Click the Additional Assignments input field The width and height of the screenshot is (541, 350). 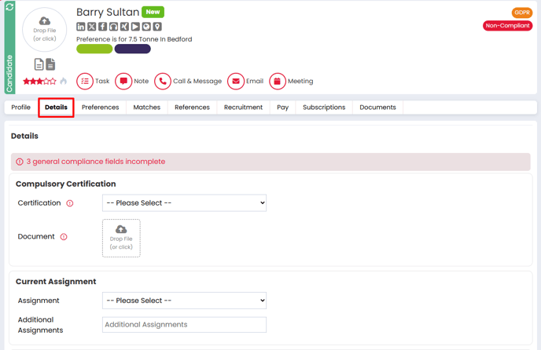pyautogui.click(x=184, y=325)
